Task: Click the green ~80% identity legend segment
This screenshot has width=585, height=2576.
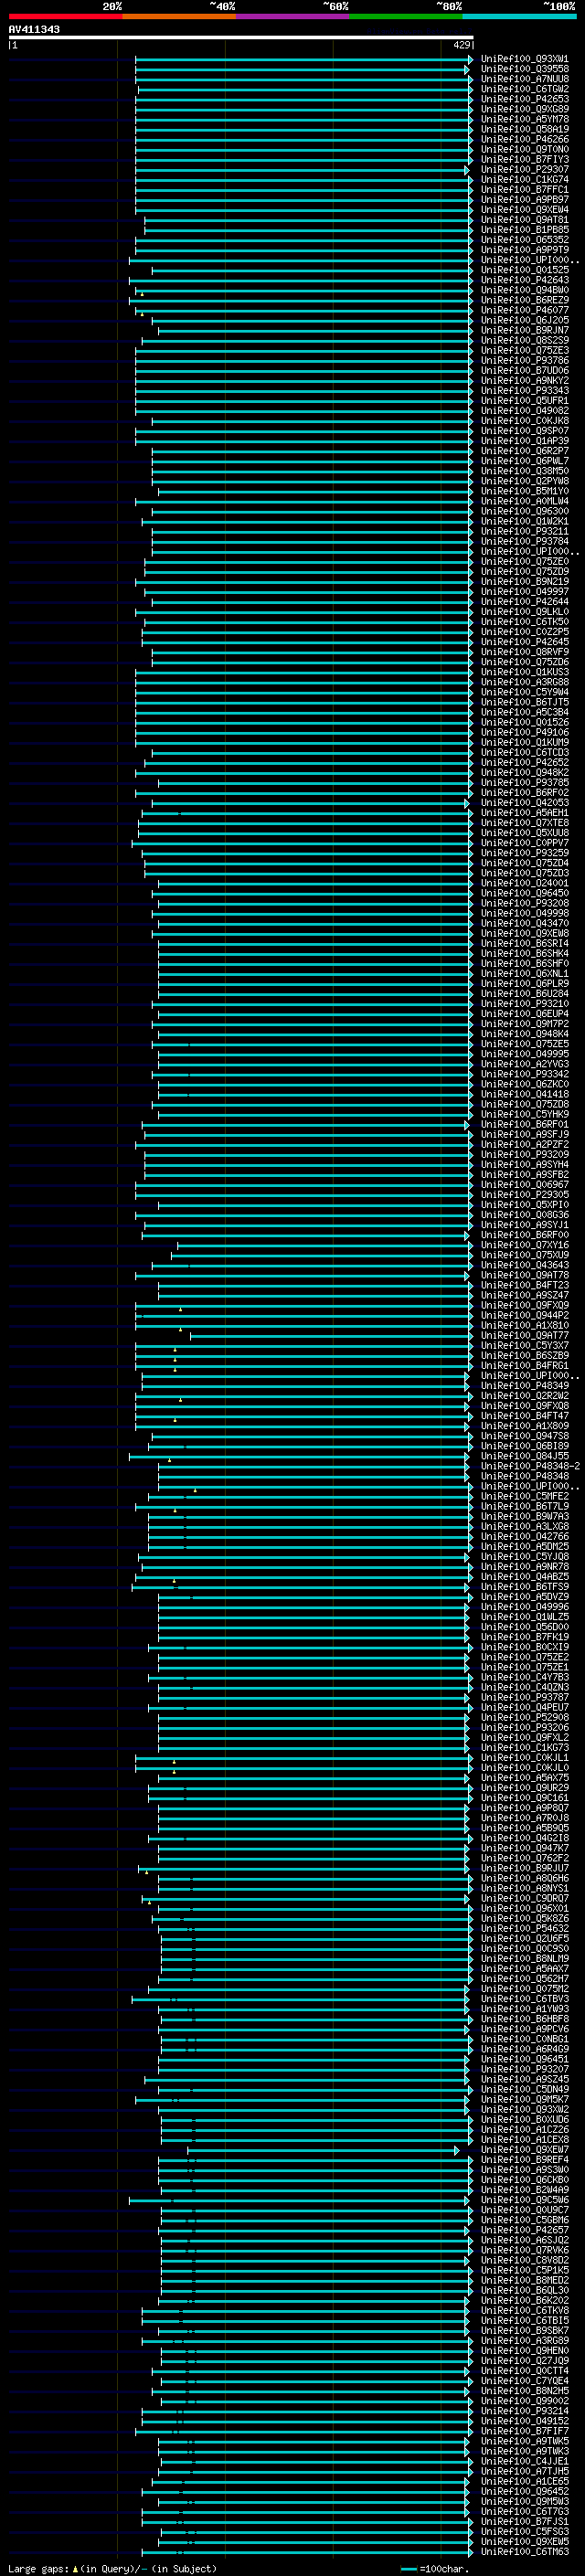Action: click(405, 16)
